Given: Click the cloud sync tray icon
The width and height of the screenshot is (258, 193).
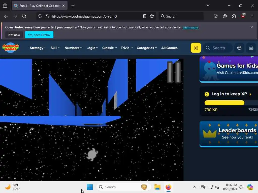Looking at the screenshot, I should click(203, 187).
